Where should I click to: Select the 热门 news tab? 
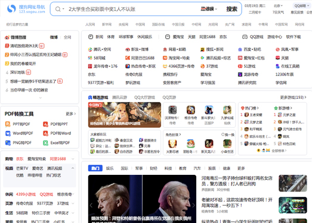tap(95, 168)
